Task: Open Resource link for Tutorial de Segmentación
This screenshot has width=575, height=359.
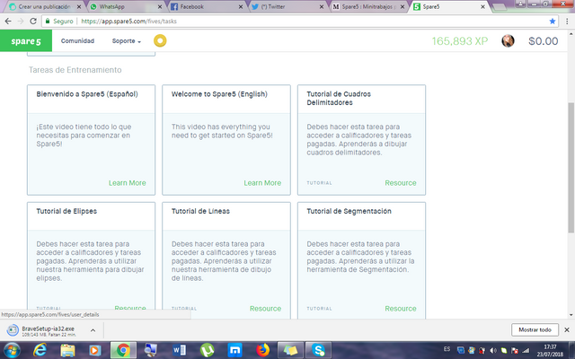Action: (x=401, y=309)
